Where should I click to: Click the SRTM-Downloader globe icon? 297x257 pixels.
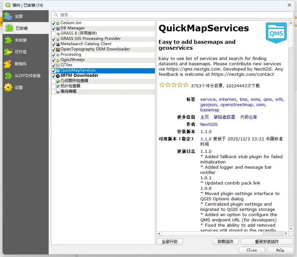click(58, 76)
